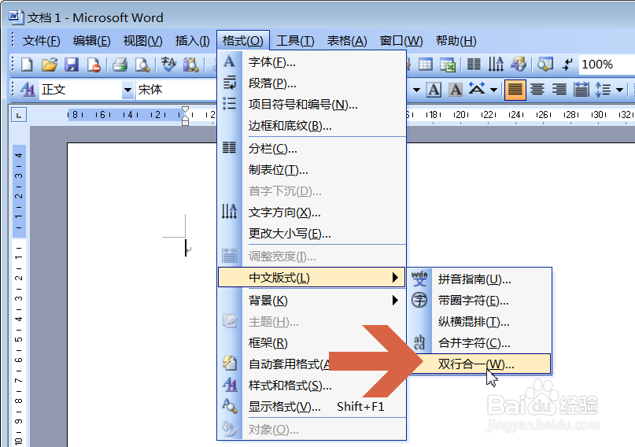Click the Save floppy disk icon
Image resolution: width=635 pixels, height=447 pixels.
tap(72, 65)
